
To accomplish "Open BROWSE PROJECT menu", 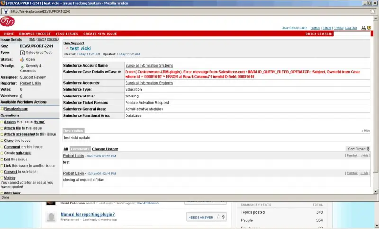I will coord(35,34).
